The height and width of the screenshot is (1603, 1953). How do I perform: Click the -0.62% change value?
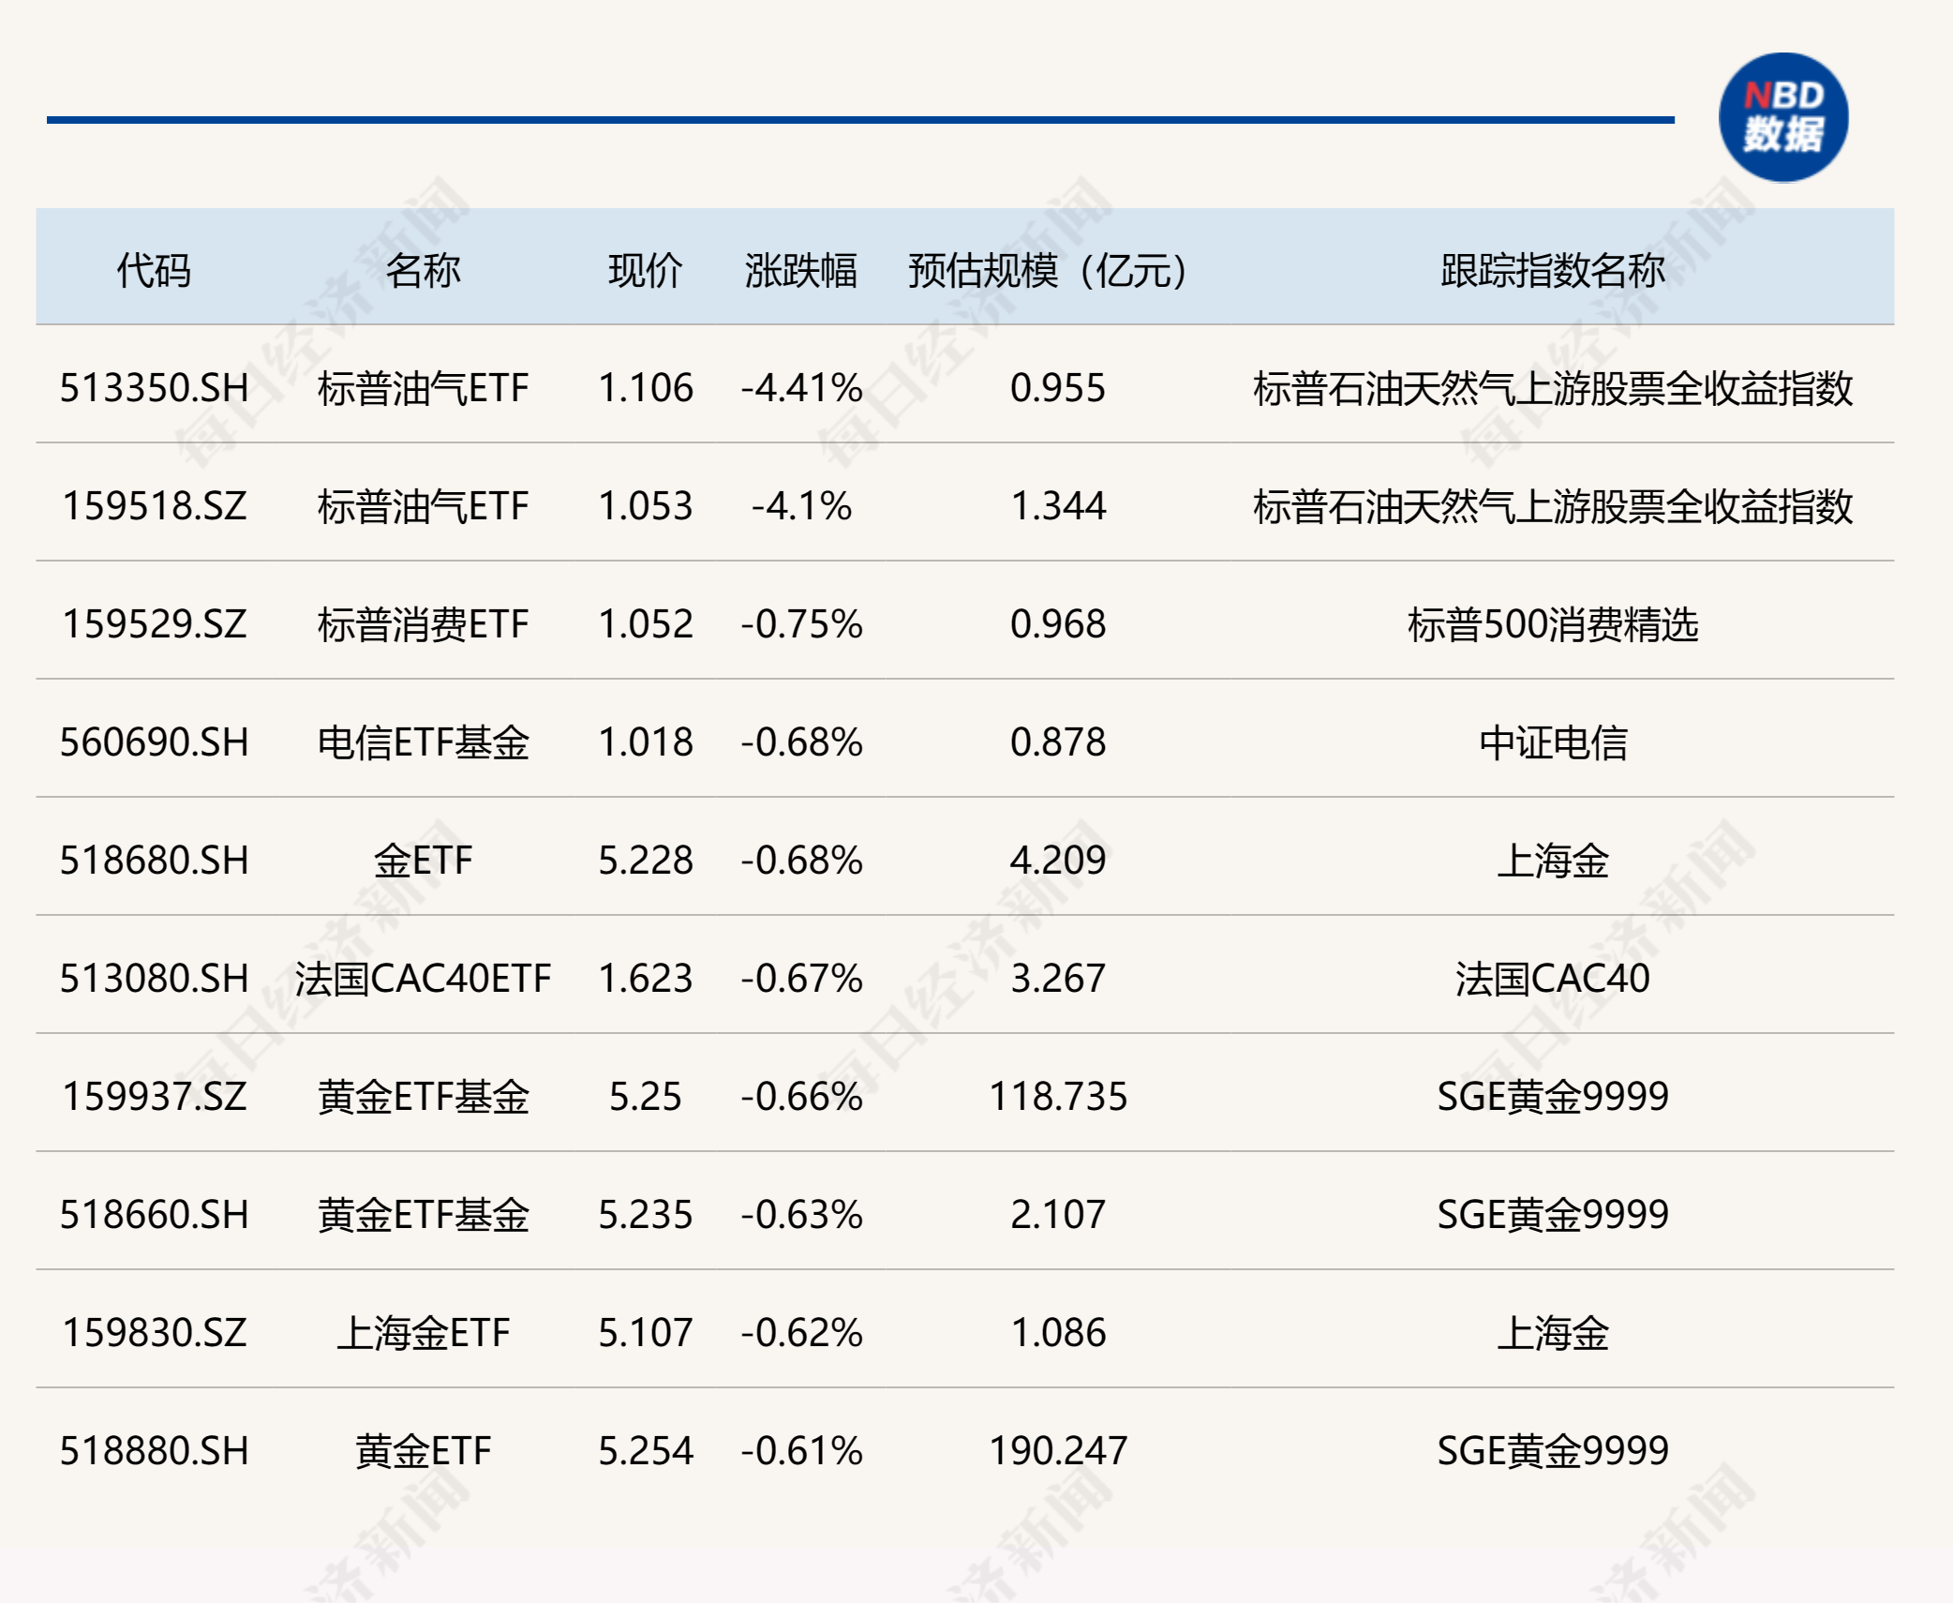[801, 1333]
